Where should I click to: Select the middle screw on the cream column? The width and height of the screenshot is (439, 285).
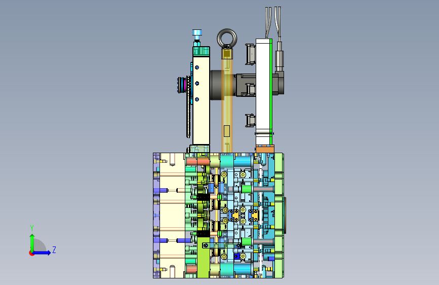pyautogui.click(x=197, y=83)
